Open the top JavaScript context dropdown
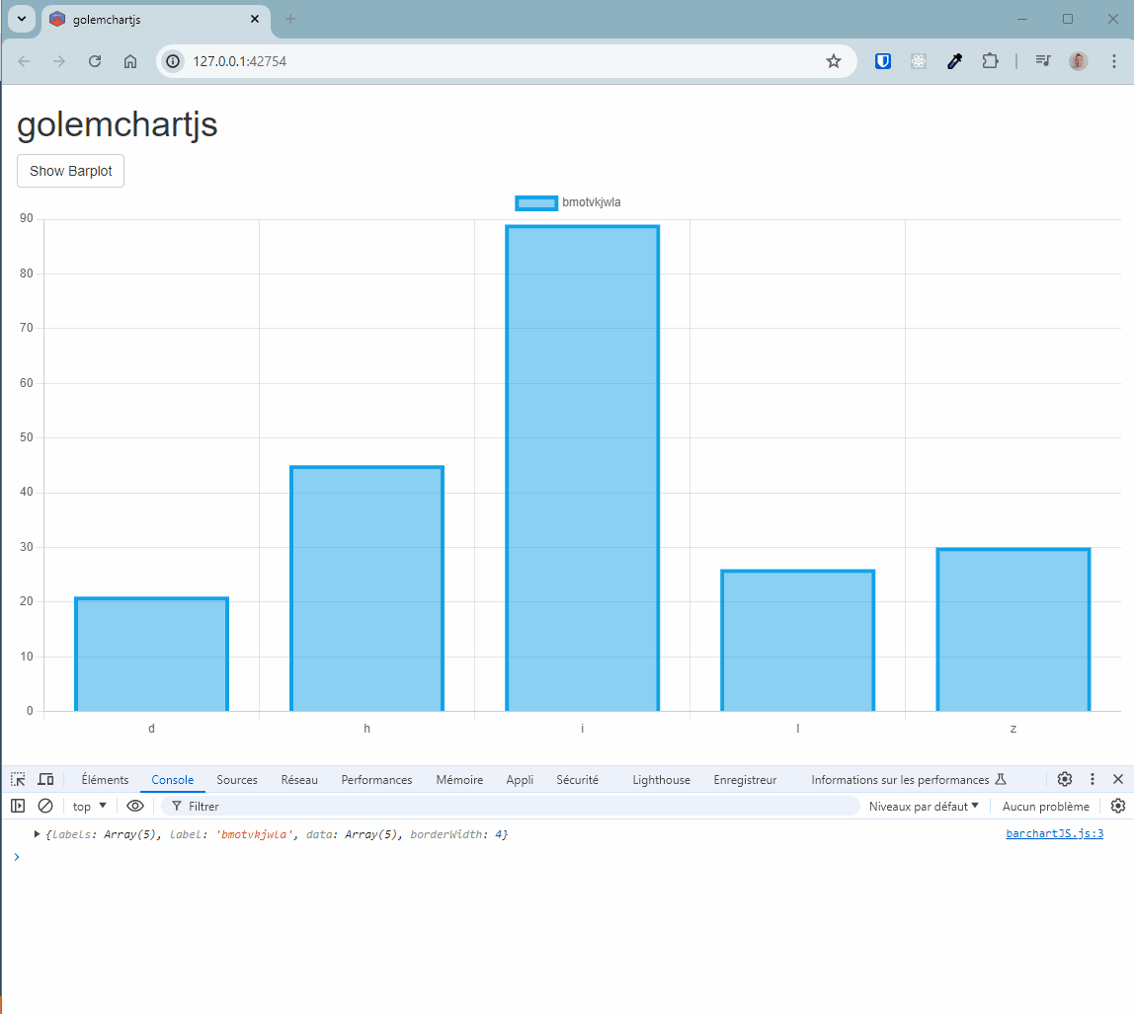 (x=90, y=806)
